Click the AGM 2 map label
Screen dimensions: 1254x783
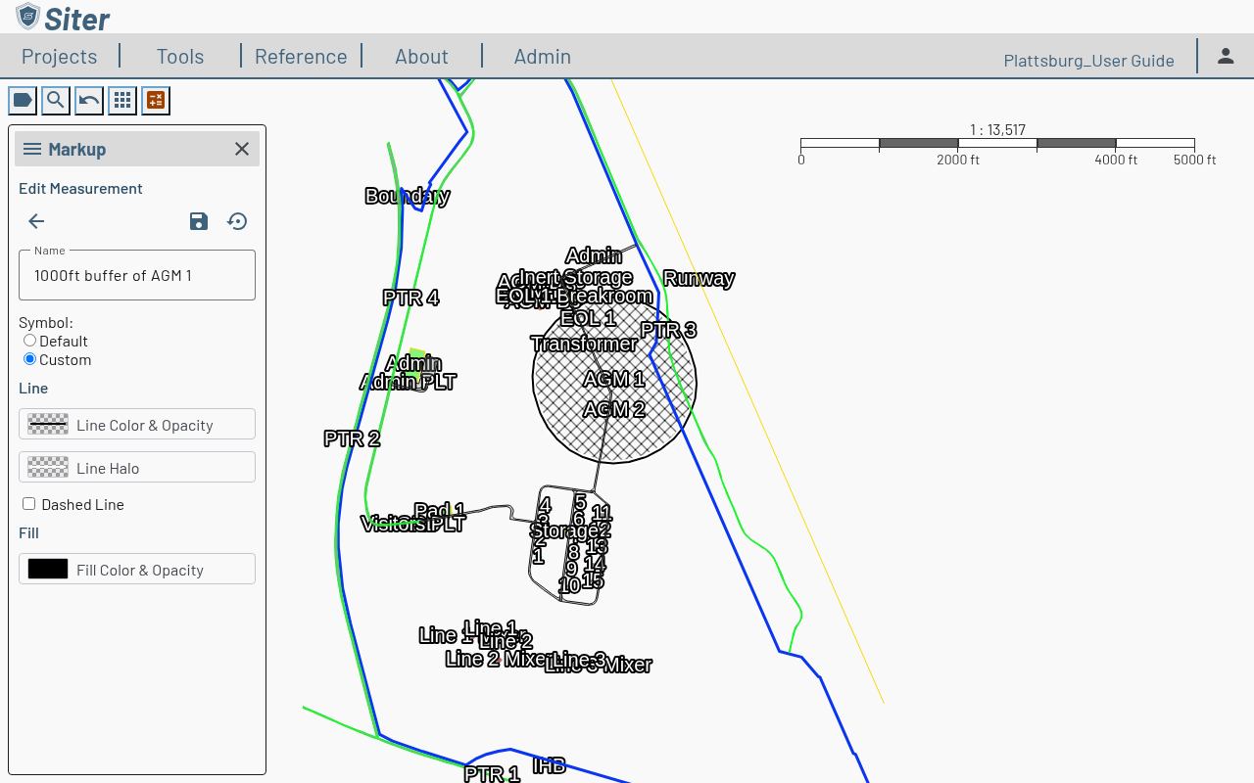614,409
